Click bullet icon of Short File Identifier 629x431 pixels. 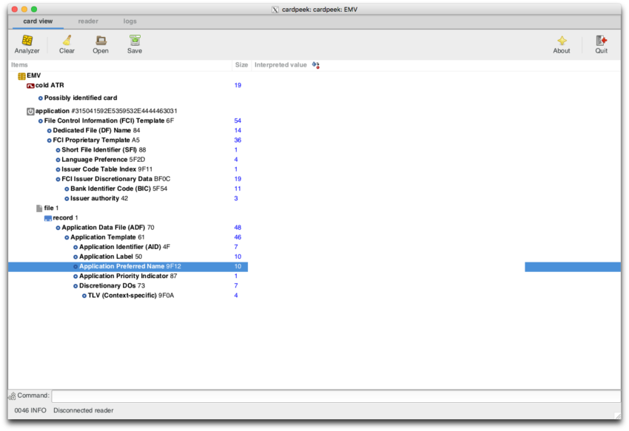(58, 150)
